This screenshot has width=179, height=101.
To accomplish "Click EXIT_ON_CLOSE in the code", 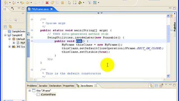I will 149,48.
